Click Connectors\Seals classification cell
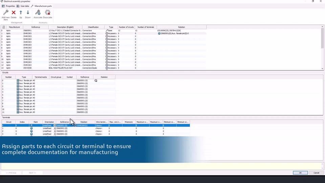 pyautogui.click(x=89, y=68)
